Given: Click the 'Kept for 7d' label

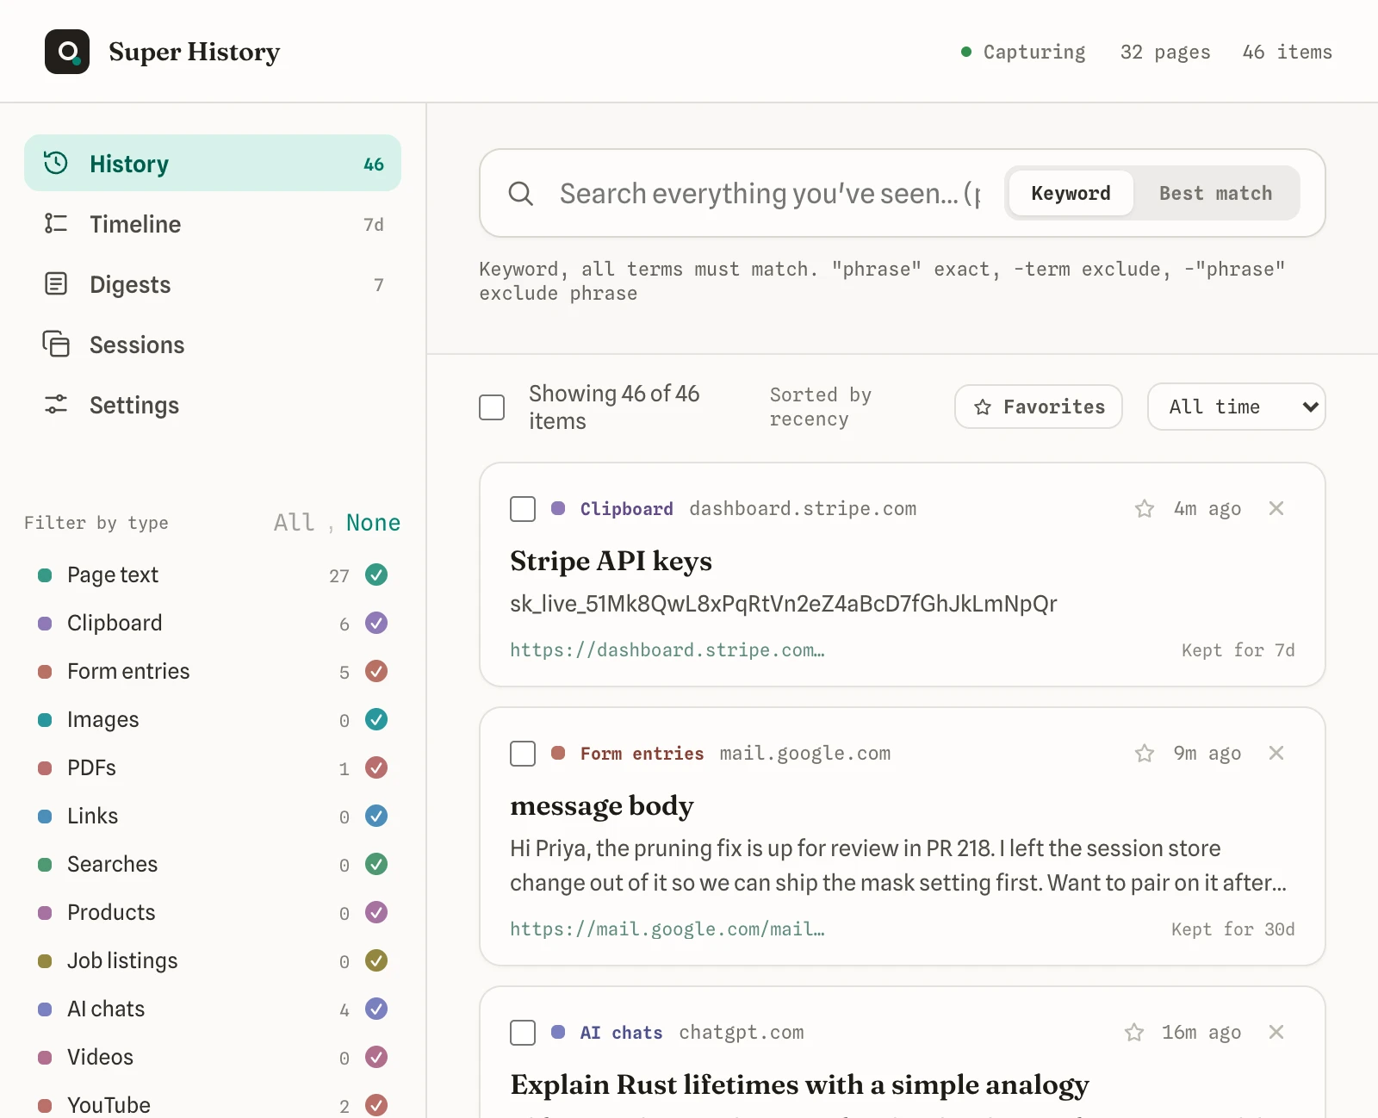Looking at the screenshot, I should pos(1238,649).
